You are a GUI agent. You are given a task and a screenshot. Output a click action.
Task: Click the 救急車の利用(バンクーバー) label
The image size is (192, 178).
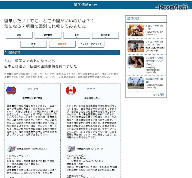point(93,149)
